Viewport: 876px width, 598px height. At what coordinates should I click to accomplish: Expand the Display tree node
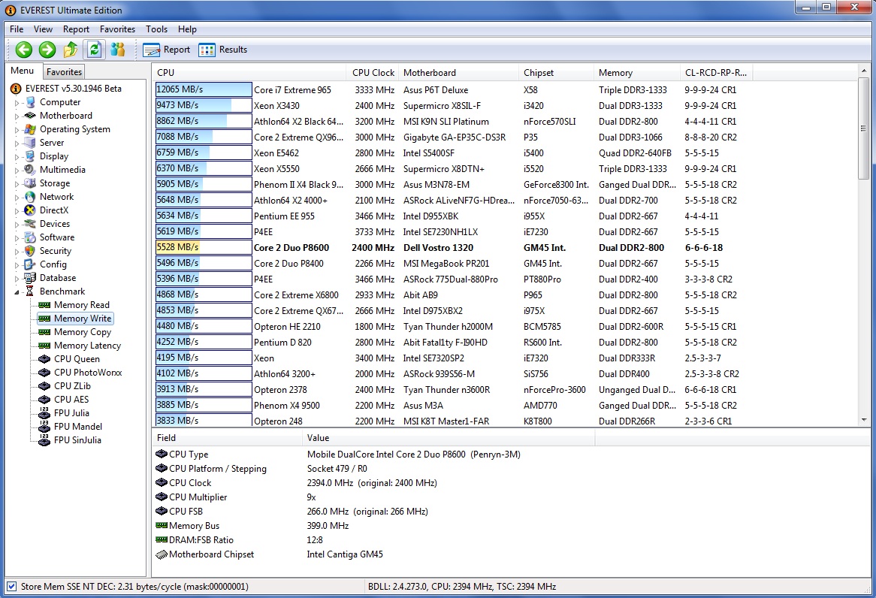(x=17, y=157)
